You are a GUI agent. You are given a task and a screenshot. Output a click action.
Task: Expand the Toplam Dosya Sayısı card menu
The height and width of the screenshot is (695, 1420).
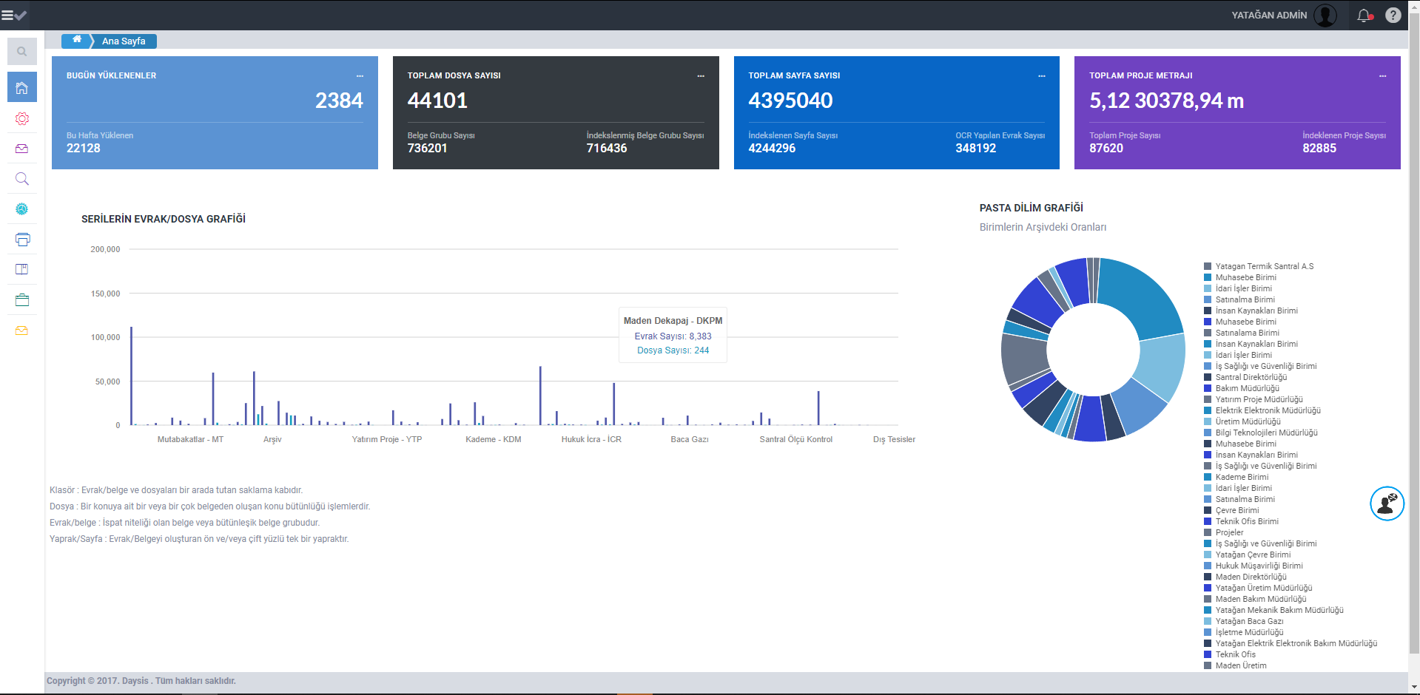tap(701, 76)
